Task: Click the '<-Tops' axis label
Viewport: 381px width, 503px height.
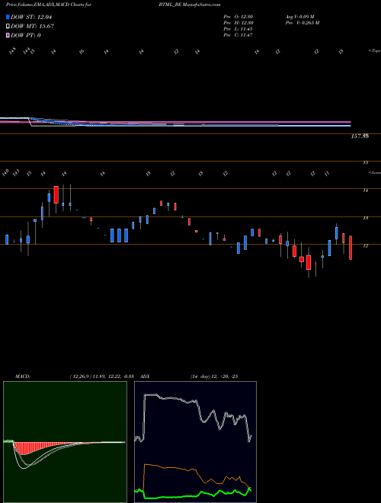Action: 374,51
